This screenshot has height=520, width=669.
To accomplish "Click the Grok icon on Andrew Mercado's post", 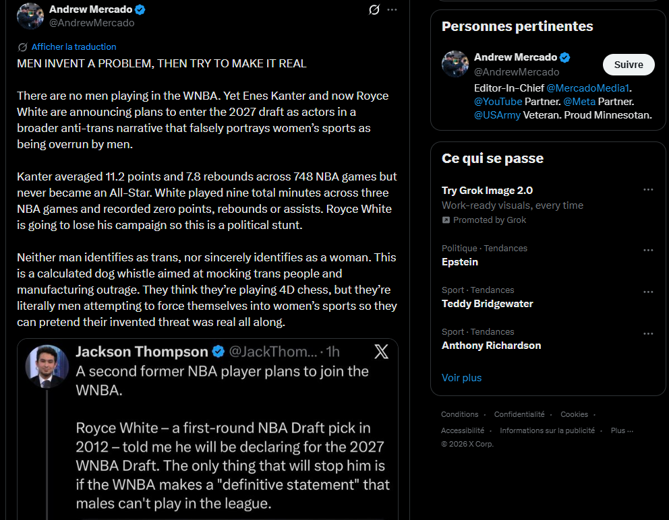I will pyautogui.click(x=374, y=9).
